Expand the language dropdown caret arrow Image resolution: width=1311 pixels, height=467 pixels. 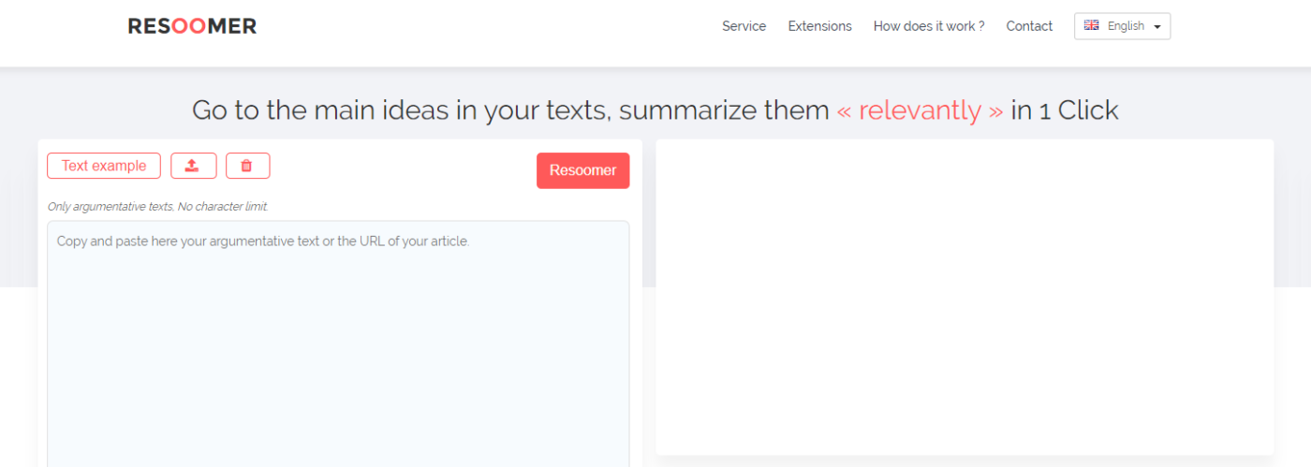click(x=1157, y=27)
